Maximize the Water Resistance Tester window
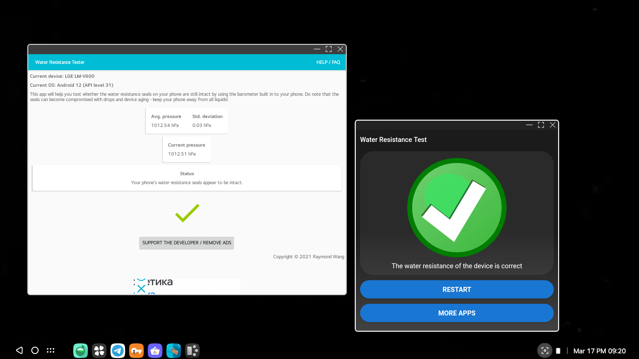The height and width of the screenshot is (359, 639). click(x=328, y=49)
